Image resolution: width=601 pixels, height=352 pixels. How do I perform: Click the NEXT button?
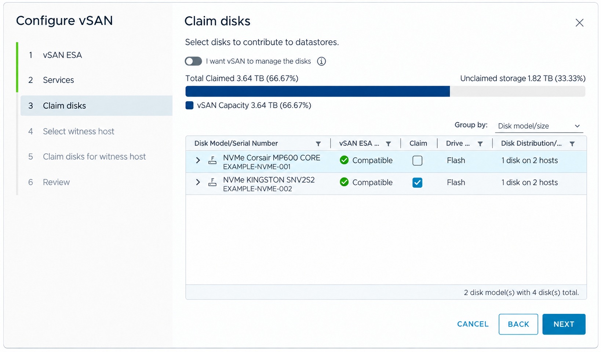564,324
